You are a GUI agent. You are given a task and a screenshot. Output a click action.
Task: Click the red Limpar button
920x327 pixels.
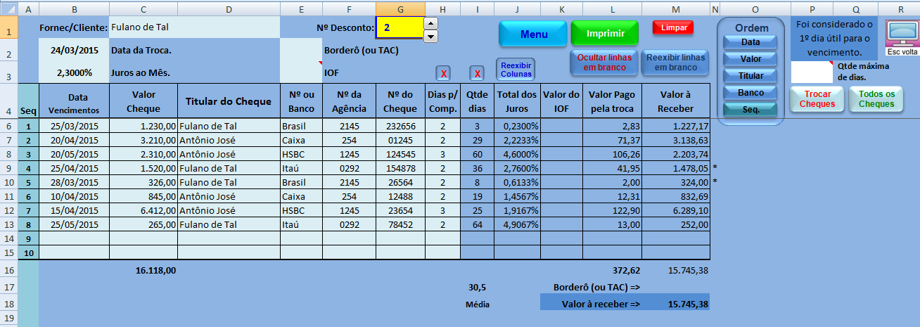[x=672, y=27]
